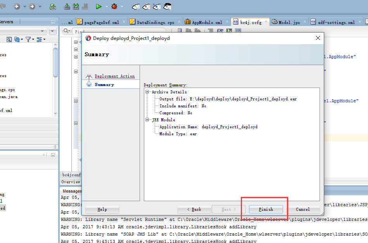
Task: Select the Summary step in the wizard sidebar
Action: pyautogui.click(x=104, y=84)
